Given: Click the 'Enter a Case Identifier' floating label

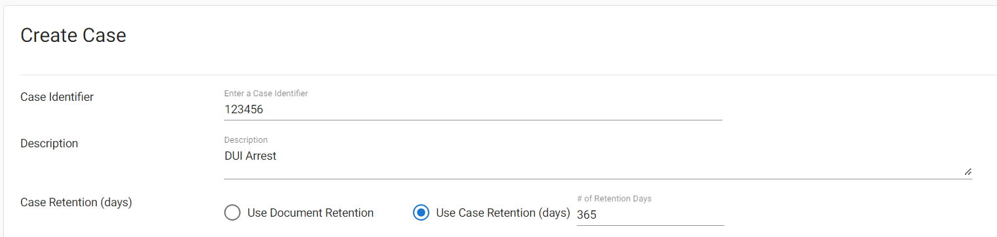Looking at the screenshot, I should pyautogui.click(x=266, y=94).
